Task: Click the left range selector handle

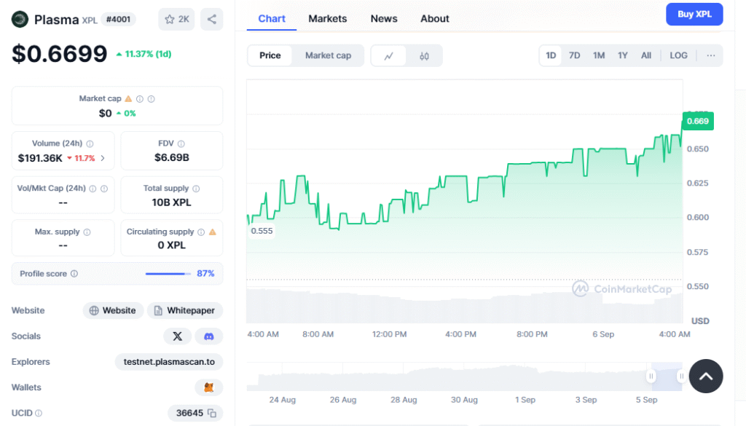Action: coord(651,376)
